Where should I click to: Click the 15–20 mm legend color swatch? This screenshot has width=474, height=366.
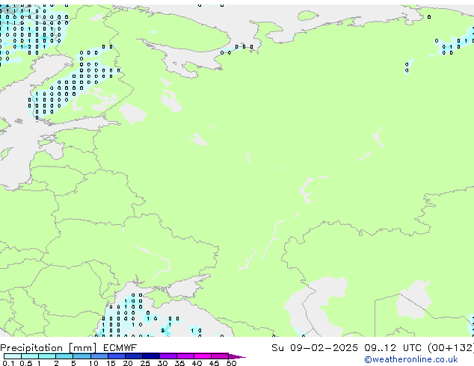tap(117, 356)
